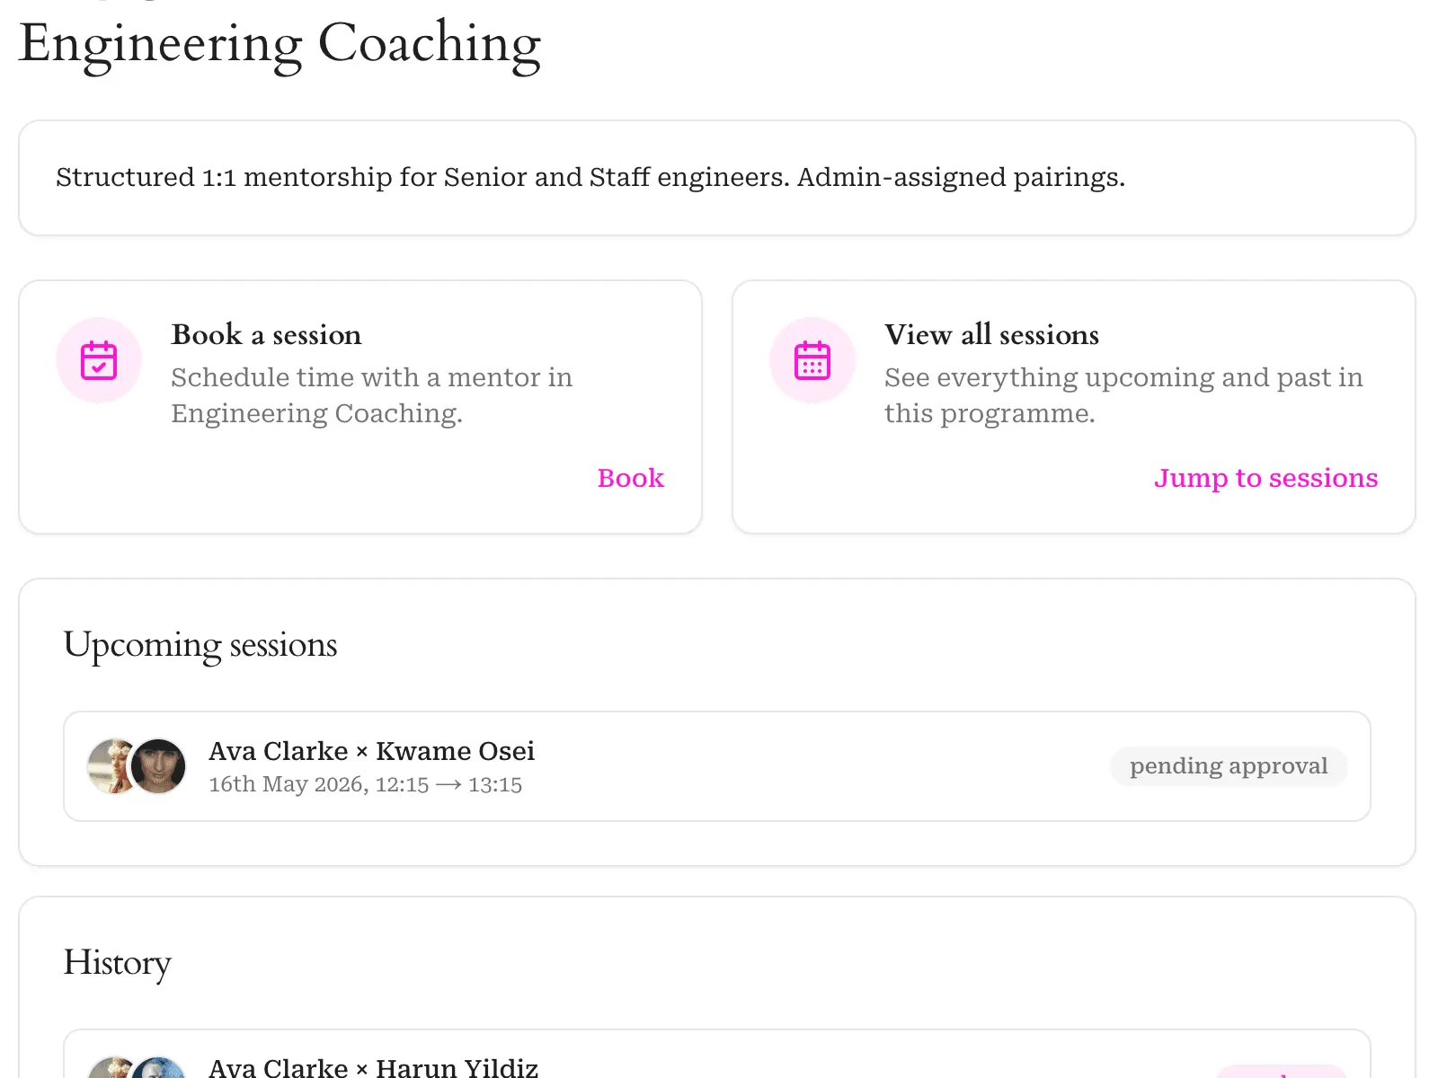Open the Ava Clarke × Kwame Osei session row
The image size is (1438, 1078).
pos(717,766)
